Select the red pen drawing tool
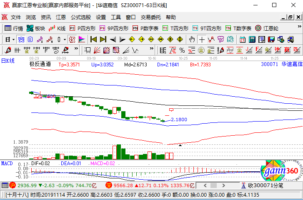Screen dimensions: 303x200 tap(8, 50)
